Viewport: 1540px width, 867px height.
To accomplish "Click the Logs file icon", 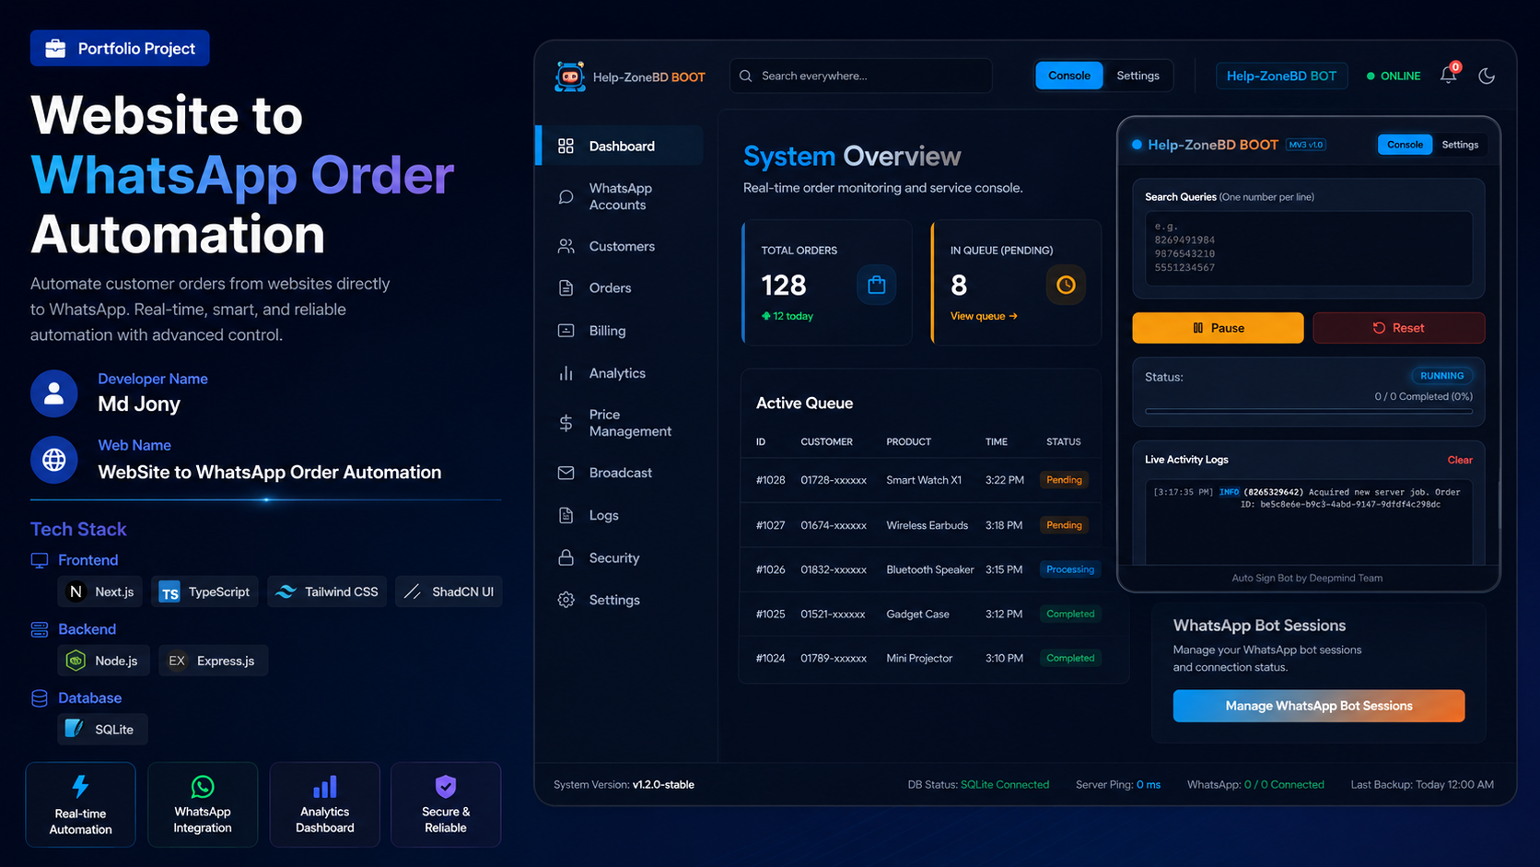I will click(566, 515).
